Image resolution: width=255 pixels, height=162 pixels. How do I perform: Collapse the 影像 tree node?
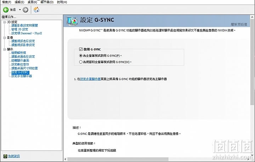tap(5, 37)
